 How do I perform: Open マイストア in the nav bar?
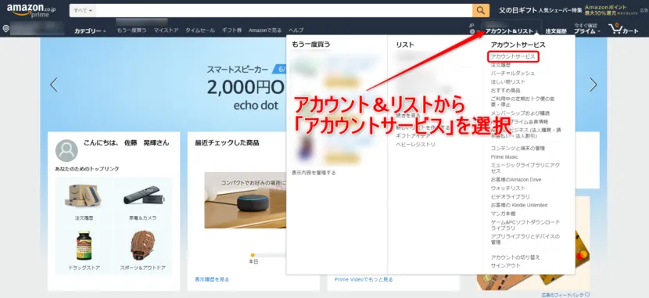166,31
